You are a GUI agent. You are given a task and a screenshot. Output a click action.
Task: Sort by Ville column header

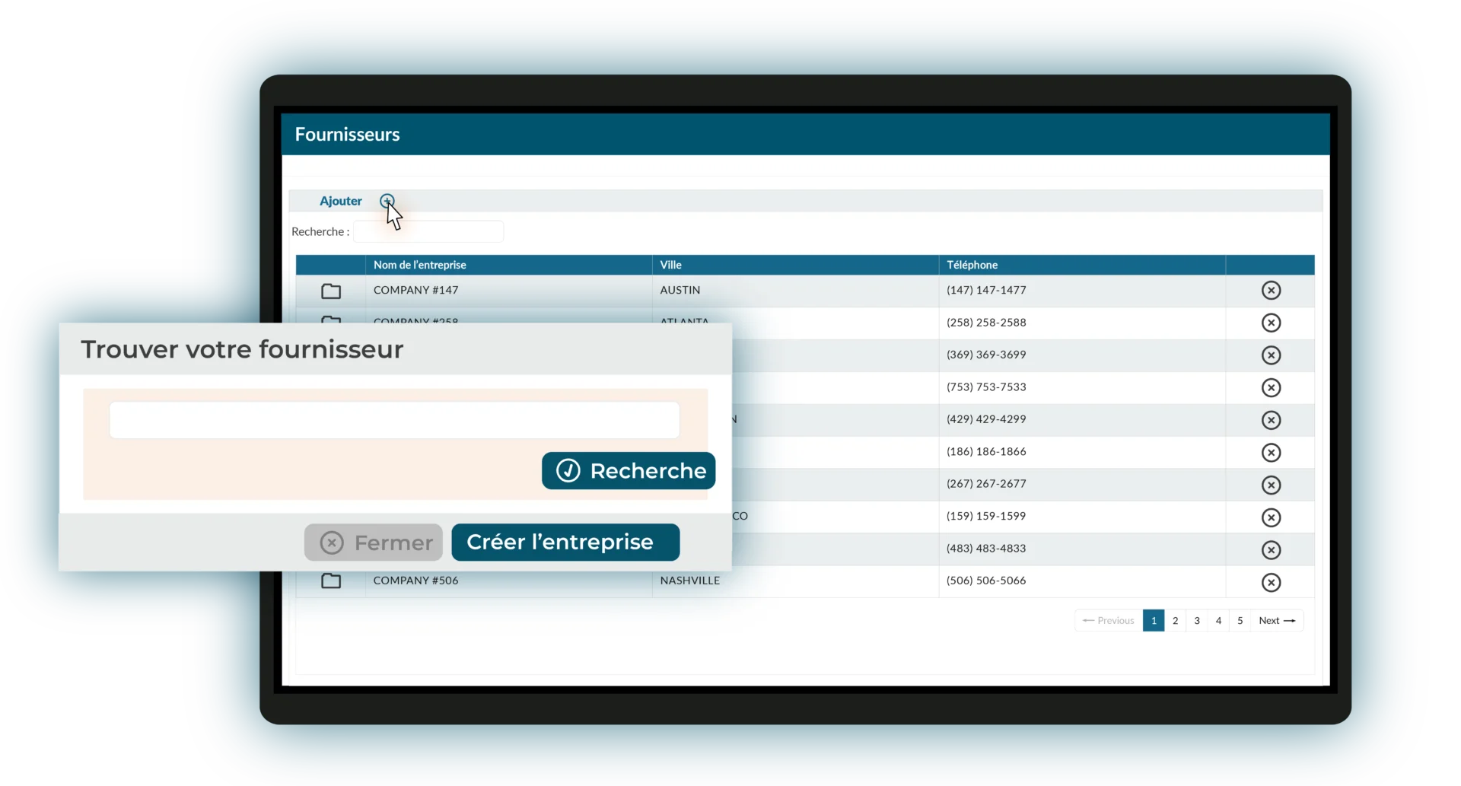(795, 265)
